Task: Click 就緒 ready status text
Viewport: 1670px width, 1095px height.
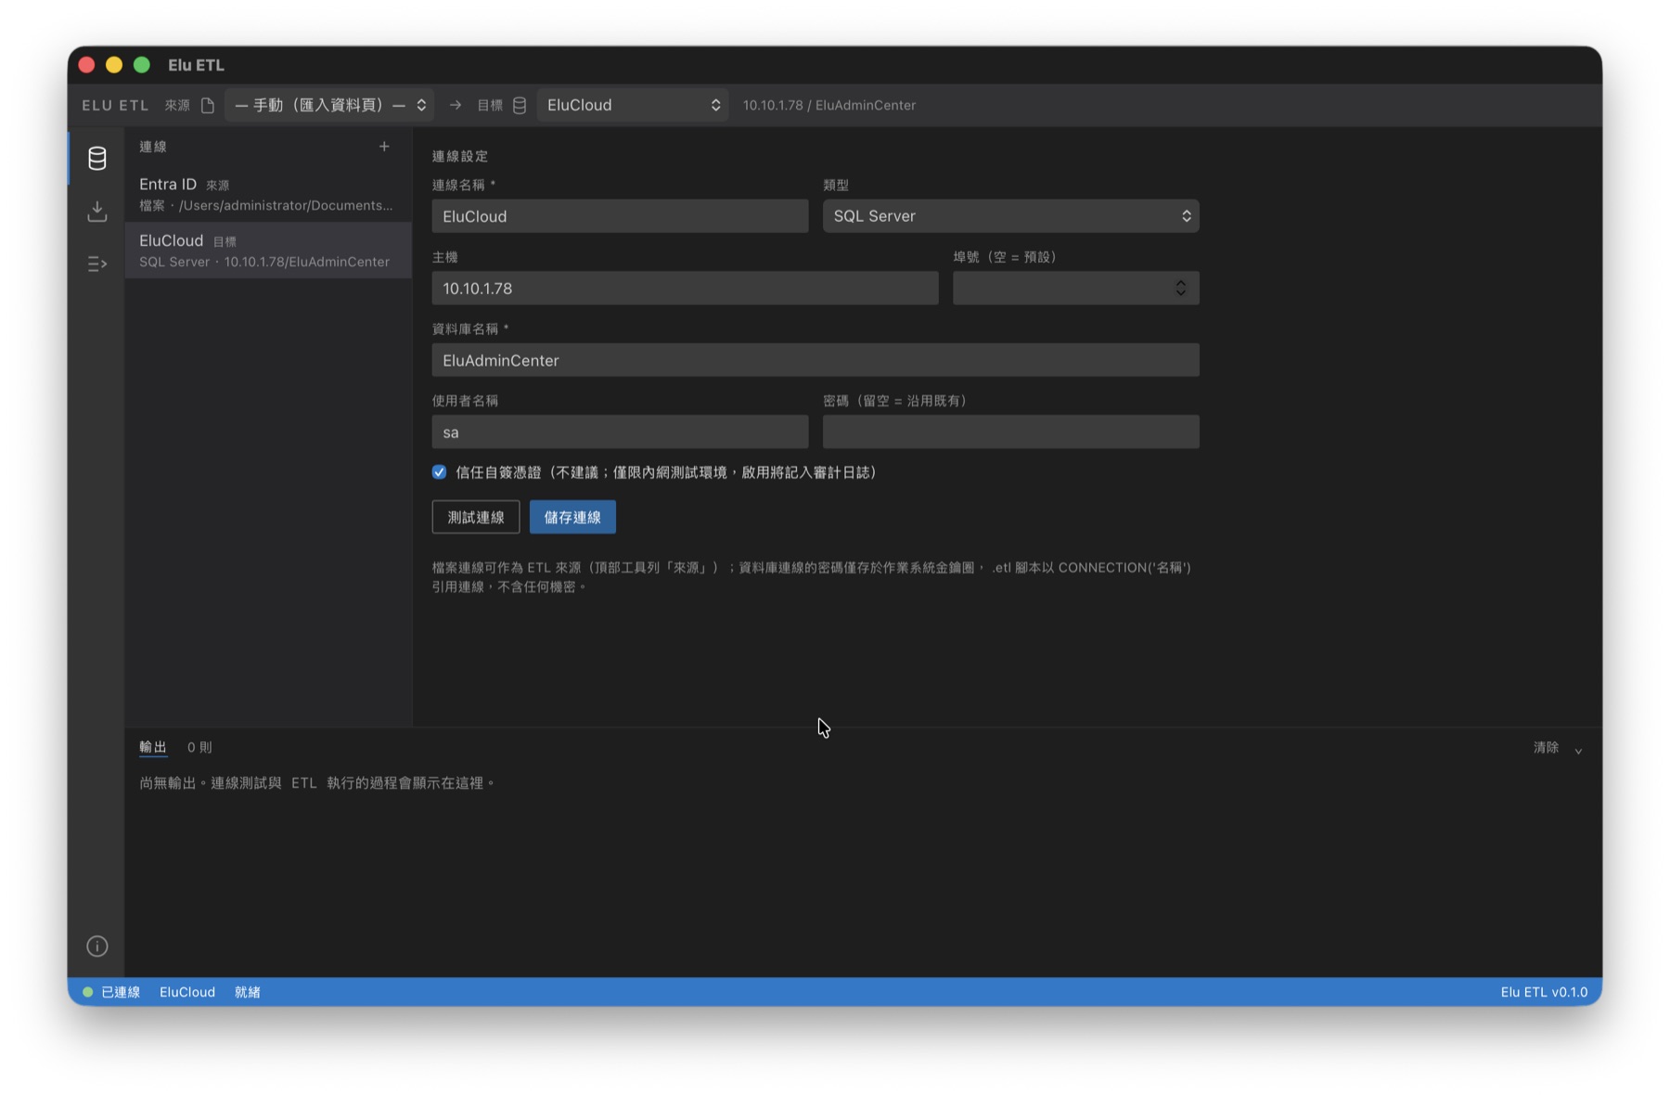Action: (248, 992)
